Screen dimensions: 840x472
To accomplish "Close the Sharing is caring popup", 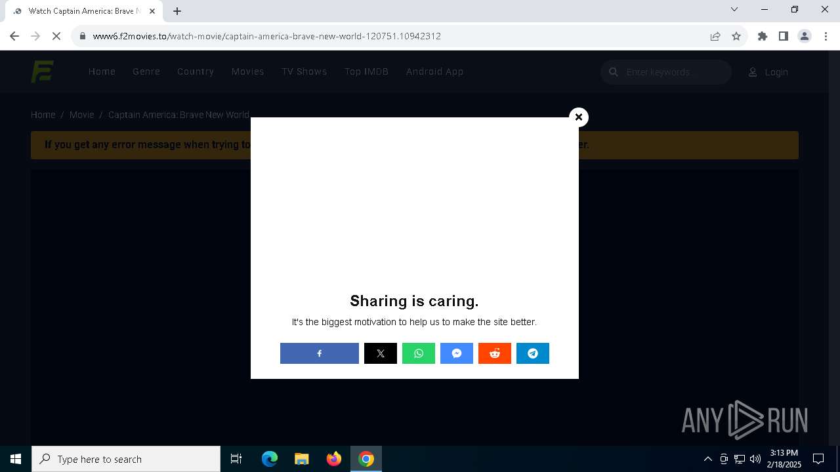I will (x=579, y=117).
